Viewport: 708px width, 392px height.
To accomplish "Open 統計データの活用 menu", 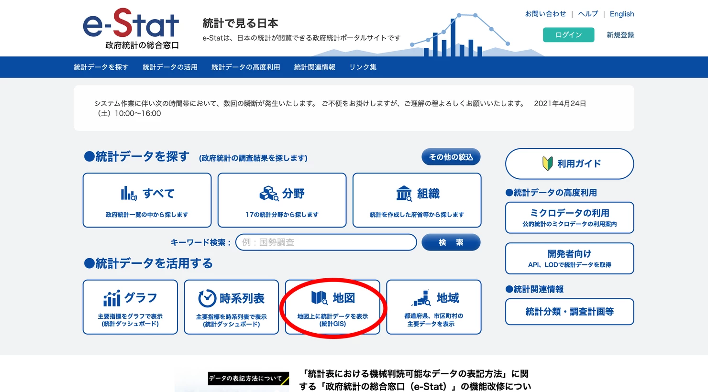I will pos(170,67).
